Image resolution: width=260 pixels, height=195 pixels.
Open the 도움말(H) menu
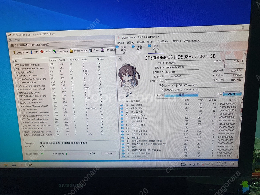tap(175, 41)
